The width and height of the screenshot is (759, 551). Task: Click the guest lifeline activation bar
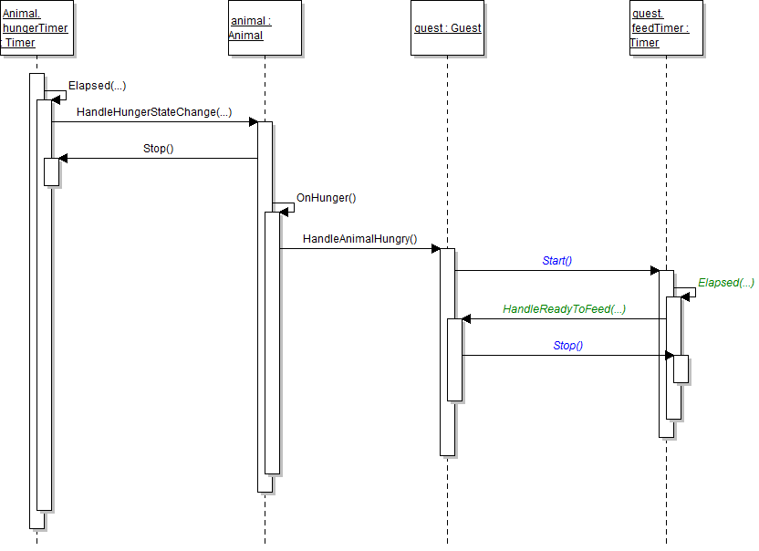pyautogui.click(x=447, y=429)
